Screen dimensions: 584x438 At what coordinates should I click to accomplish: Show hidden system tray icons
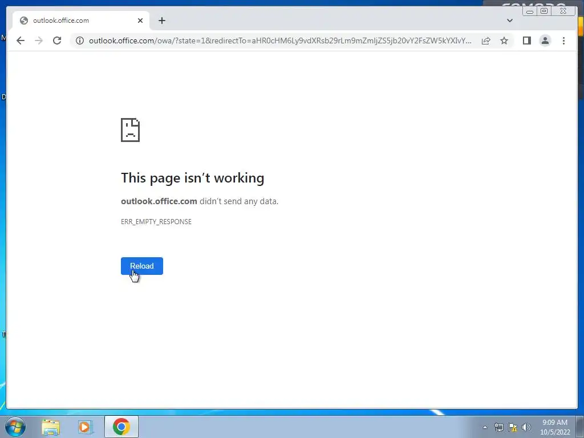pyautogui.click(x=485, y=427)
